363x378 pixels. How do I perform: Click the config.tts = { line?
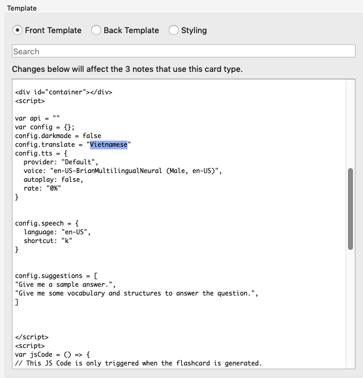(41, 153)
